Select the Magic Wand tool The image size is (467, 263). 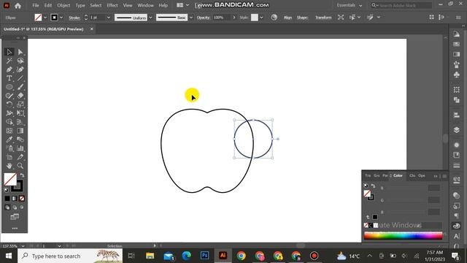click(x=9, y=61)
